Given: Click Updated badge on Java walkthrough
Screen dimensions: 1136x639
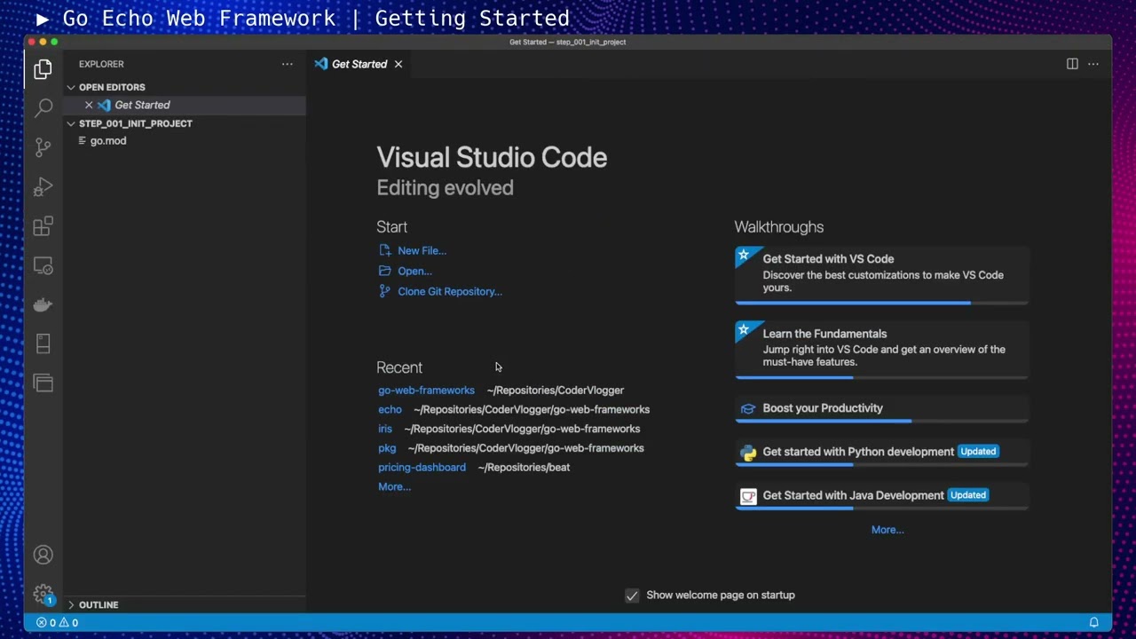Looking at the screenshot, I should (967, 495).
